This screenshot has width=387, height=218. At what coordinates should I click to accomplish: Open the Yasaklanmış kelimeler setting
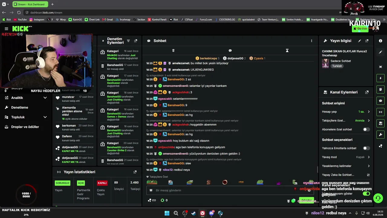point(346,166)
